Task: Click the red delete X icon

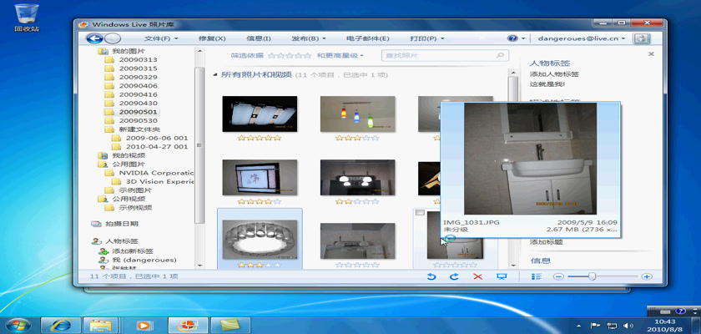Action: pyautogui.click(x=478, y=276)
